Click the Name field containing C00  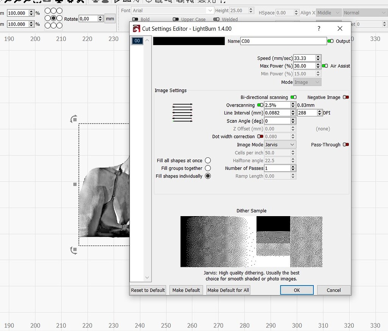point(283,41)
